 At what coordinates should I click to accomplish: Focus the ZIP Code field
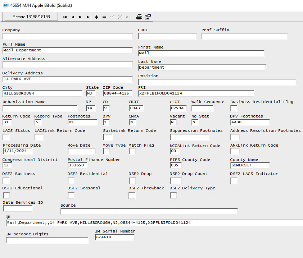pyautogui.click(x=118, y=93)
